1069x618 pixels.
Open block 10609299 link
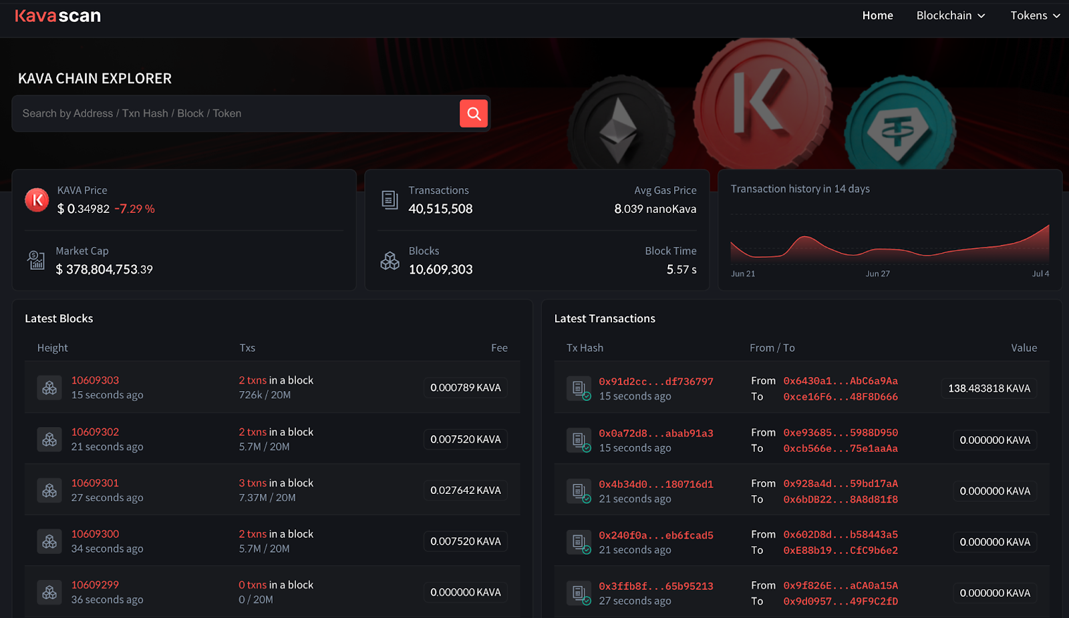95,585
